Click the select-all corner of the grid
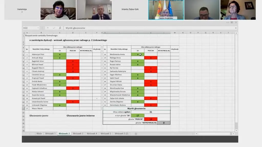 click(23, 33)
